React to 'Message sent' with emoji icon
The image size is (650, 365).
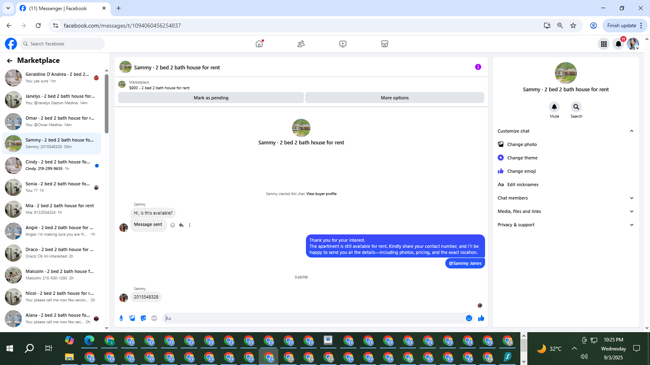click(173, 225)
